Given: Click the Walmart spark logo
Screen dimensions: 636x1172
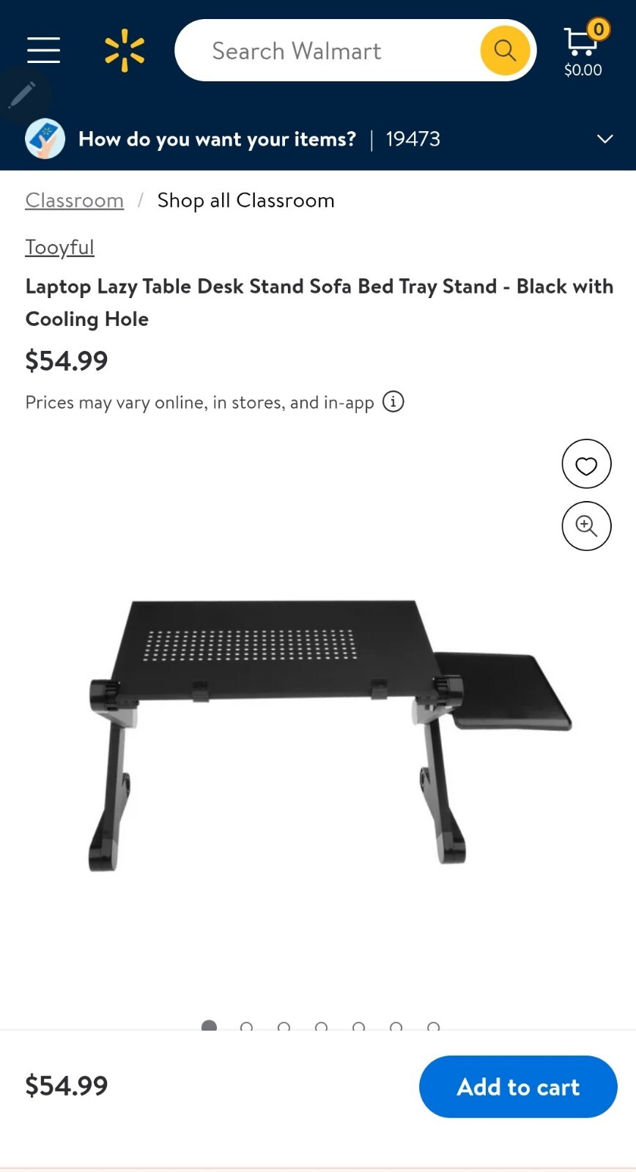Looking at the screenshot, I should coord(125,51).
